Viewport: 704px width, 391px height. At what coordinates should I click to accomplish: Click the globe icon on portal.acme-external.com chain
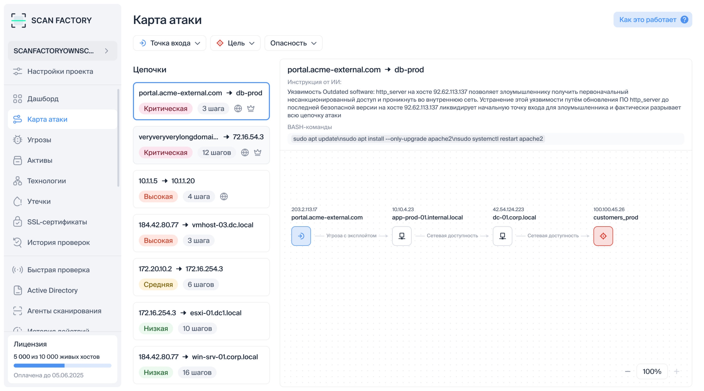point(238,109)
